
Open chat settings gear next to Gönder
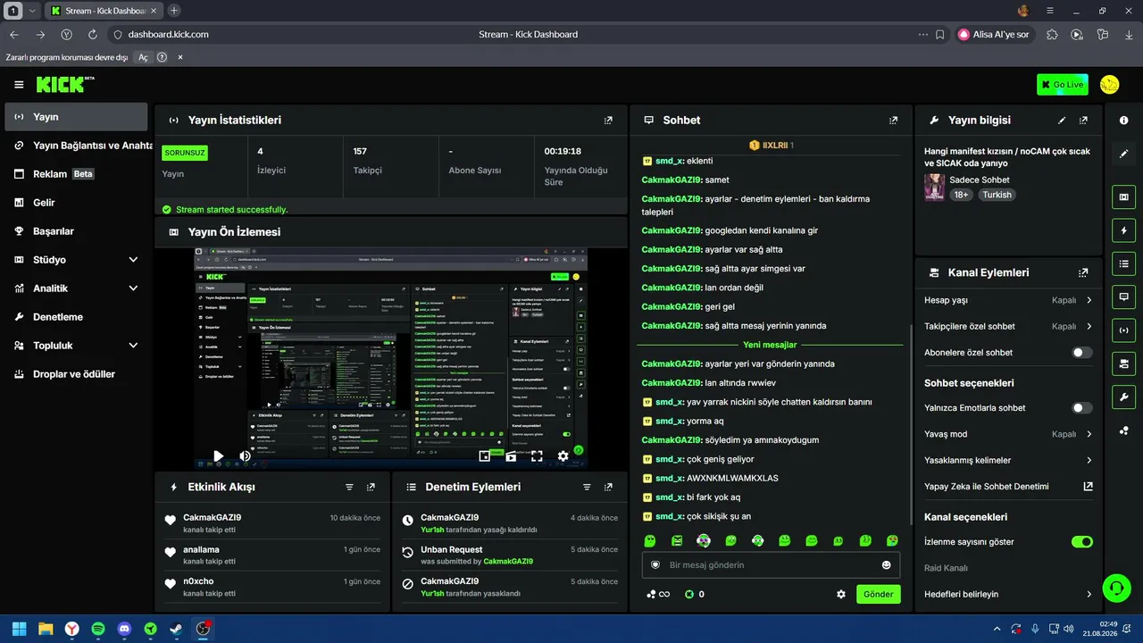click(x=840, y=594)
